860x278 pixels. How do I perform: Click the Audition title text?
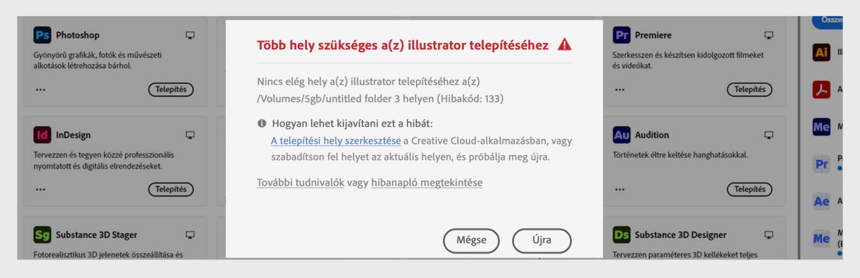[652, 135]
